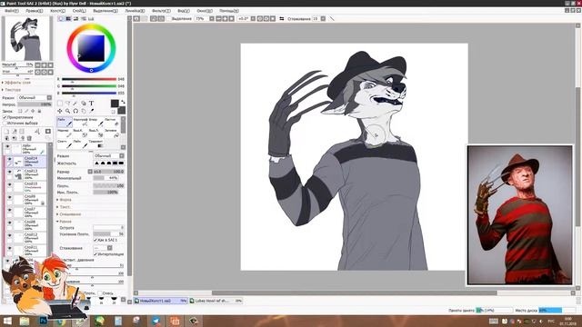Image resolution: width=582 pixels, height=327 pixels.
Task: Hide layer Слой14
Action: click(x=10, y=160)
